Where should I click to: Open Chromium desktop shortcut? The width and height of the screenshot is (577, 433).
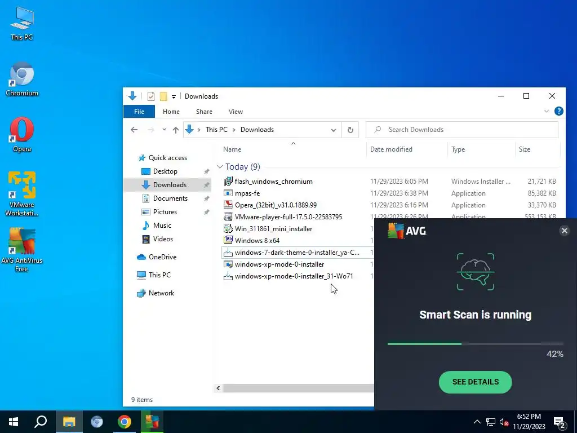[x=22, y=79]
